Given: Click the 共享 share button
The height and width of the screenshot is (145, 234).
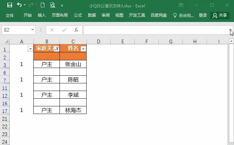Looking at the screenshot, I should pyautogui.click(x=220, y=15).
